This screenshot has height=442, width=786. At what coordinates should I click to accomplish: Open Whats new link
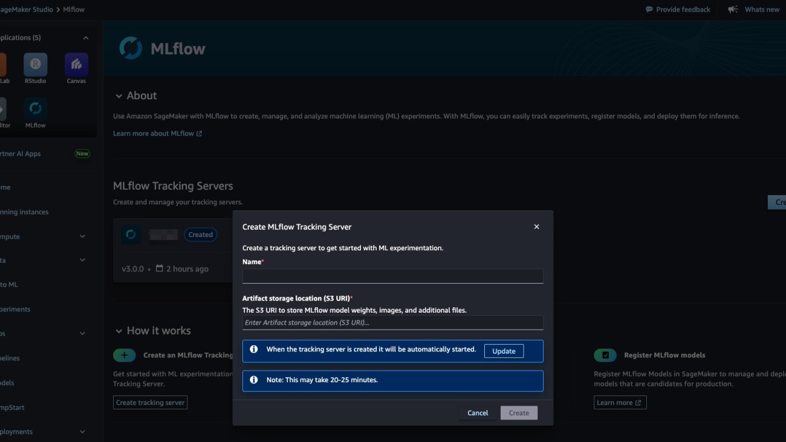762,10
